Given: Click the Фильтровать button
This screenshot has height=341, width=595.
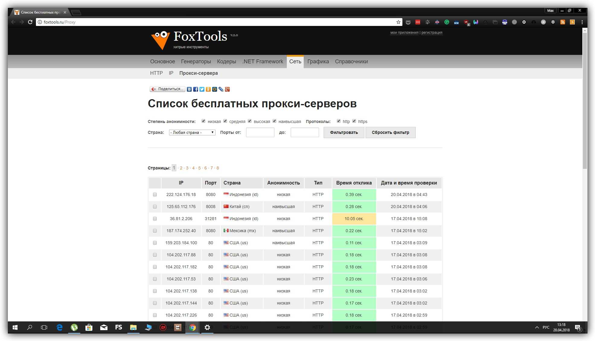Looking at the screenshot, I should pyautogui.click(x=344, y=133).
